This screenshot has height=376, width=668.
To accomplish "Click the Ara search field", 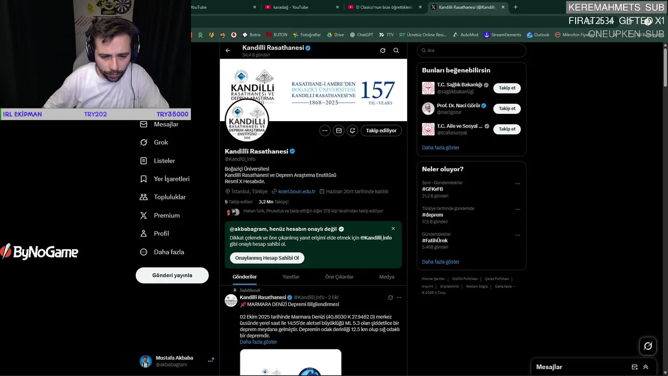I will [471, 51].
